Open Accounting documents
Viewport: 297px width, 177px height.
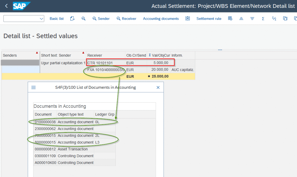(x=161, y=19)
